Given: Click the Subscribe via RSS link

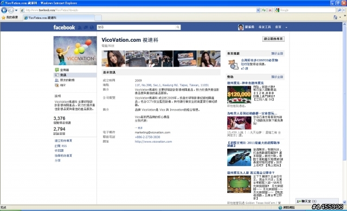Looking at the screenshot, I should (x=61, y=146).
